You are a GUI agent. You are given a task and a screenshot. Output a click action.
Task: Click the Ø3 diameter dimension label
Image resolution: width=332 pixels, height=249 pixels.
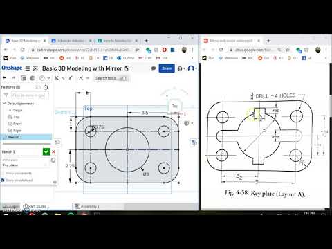[x=146, y=174]
